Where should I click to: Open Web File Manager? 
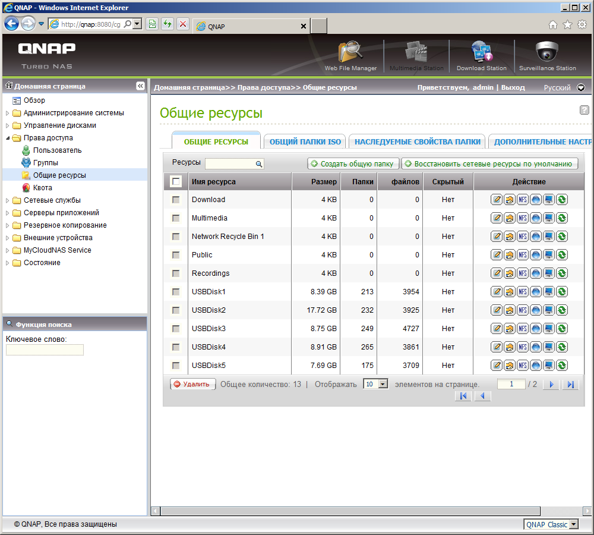pos(350,56)
